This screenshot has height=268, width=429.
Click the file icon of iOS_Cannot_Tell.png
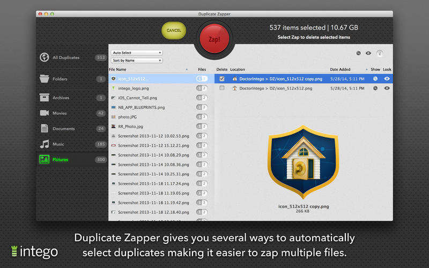113,98
